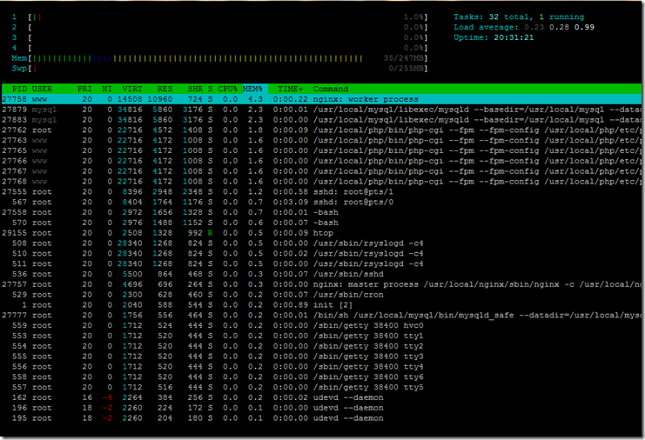Click the Tasks: 32 total summary
The height and width of the screenshot is (440, 645).
pos(519,17)
